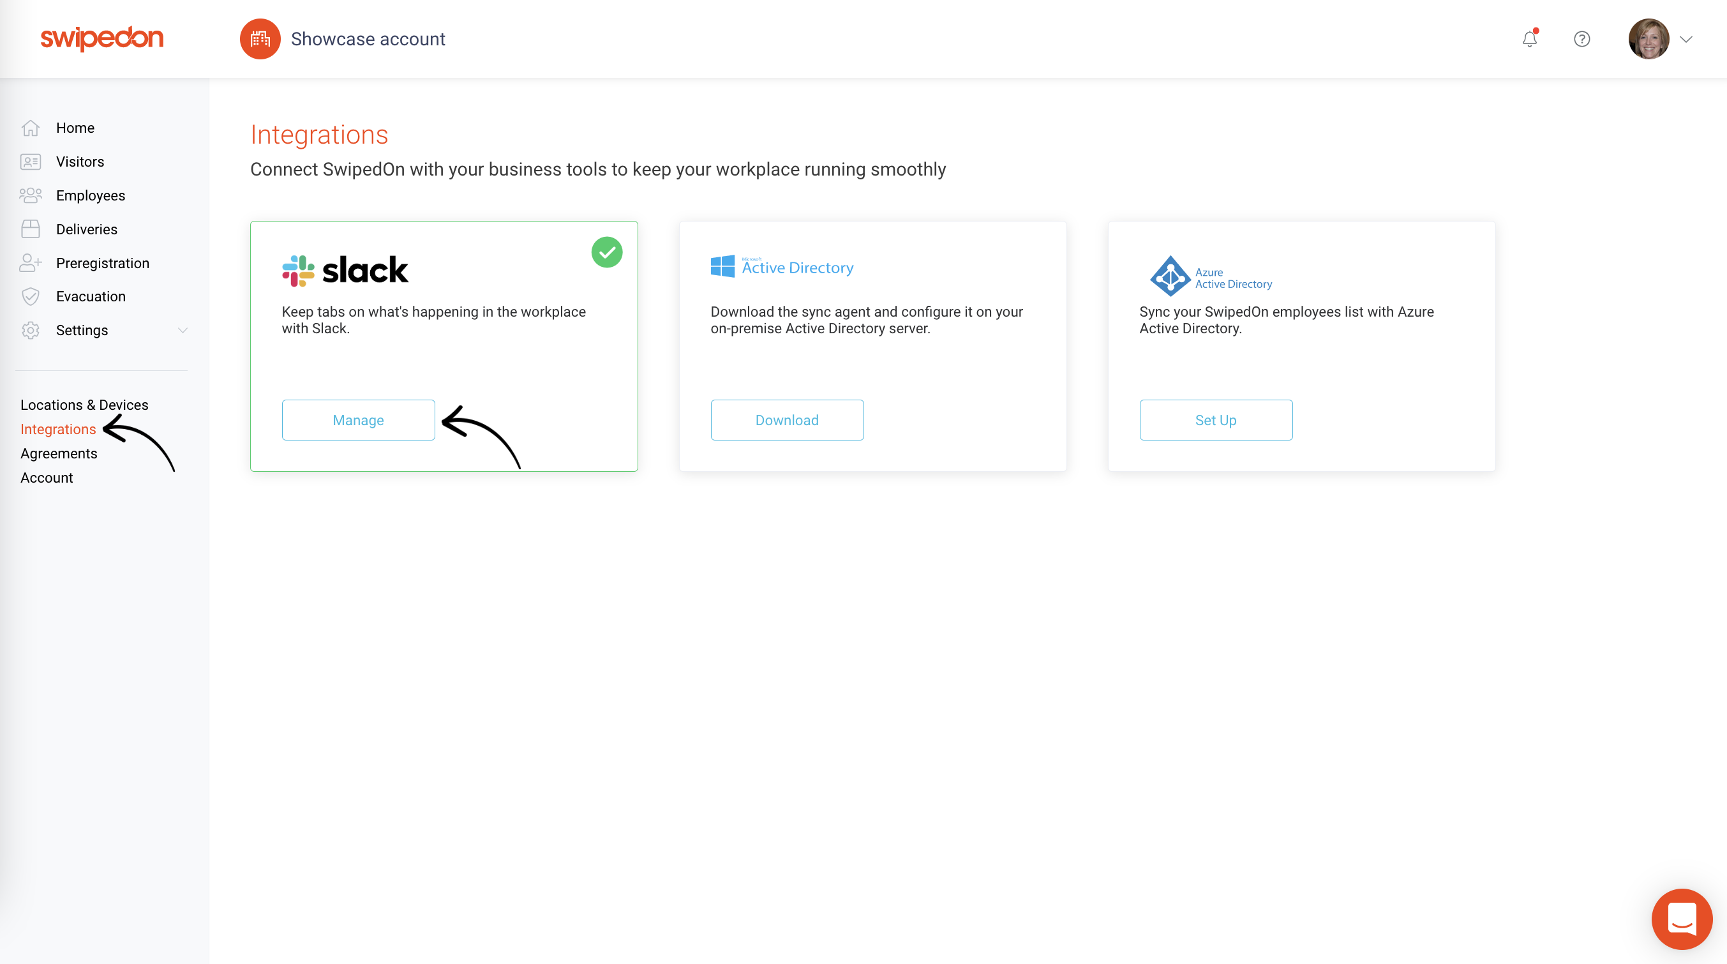
Task: Click the Azure Active Directory logo
Action: coord(1211,276)
